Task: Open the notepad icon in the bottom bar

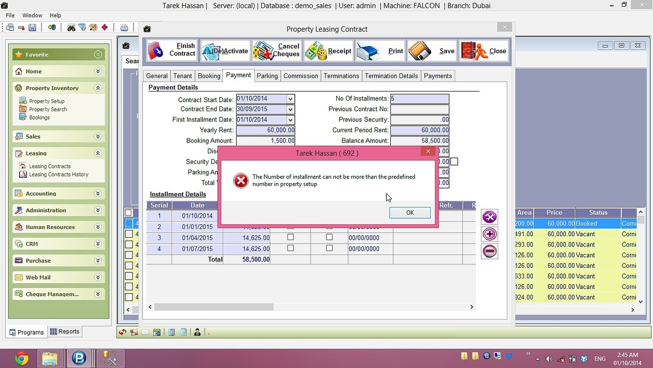Action: click(183, 332)
